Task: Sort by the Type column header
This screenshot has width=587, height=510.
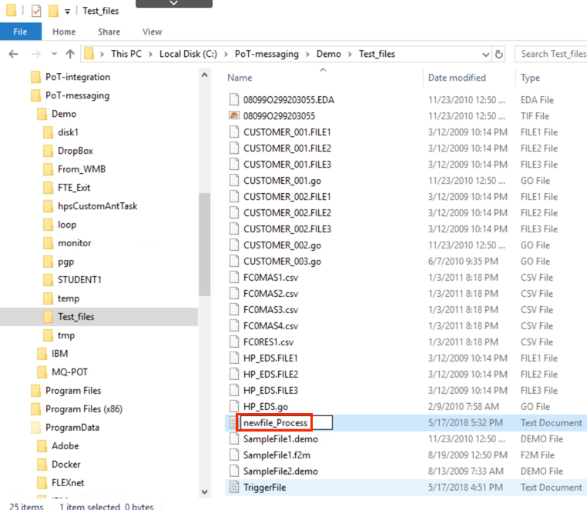Action: (530, 78)
